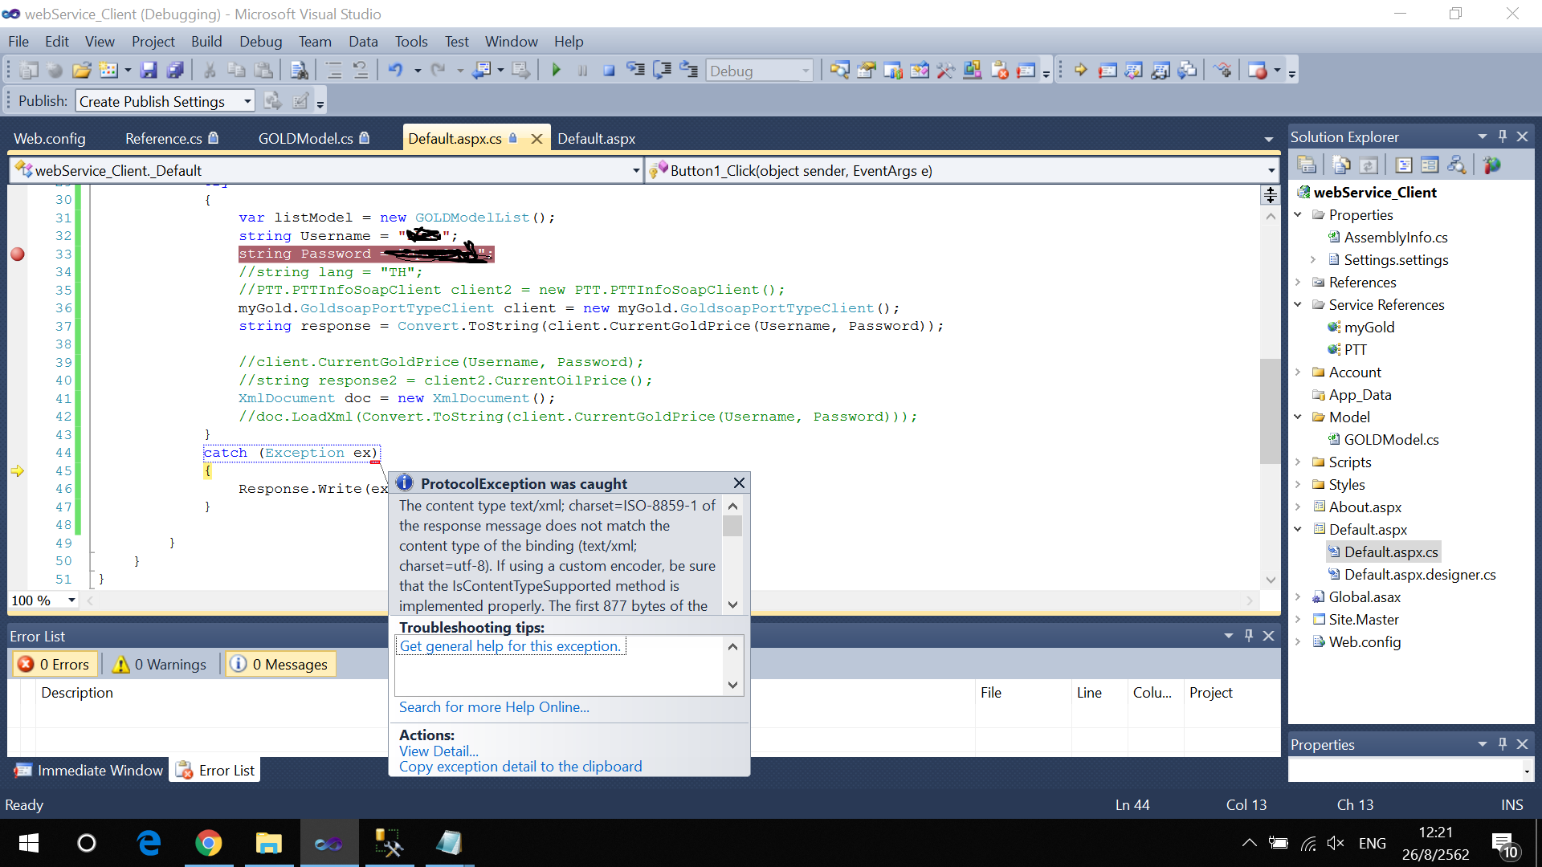
Task: Click Search for more Help Online link
Action: (494, 707)
